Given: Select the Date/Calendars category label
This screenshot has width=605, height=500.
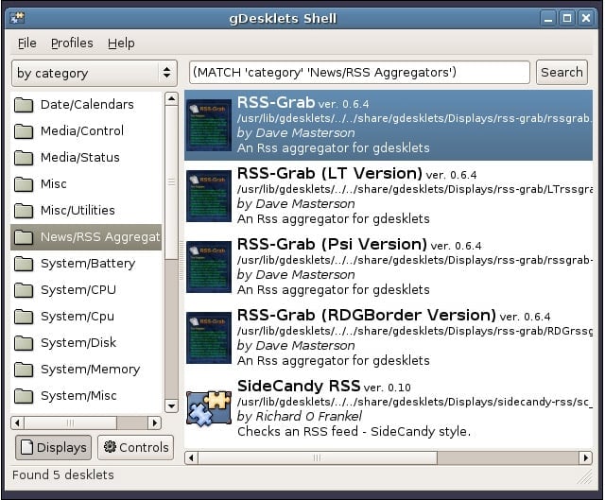Looking at the screenshot, I should coord(87,105).
